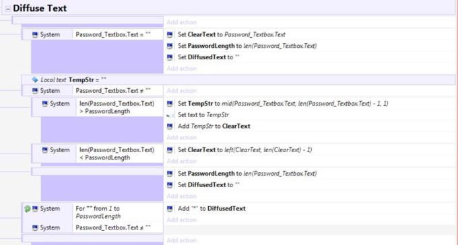Click System icon beside left(ClearText) action
The height and width of the screenshot is (245, 458).
[x=170, y=150]
